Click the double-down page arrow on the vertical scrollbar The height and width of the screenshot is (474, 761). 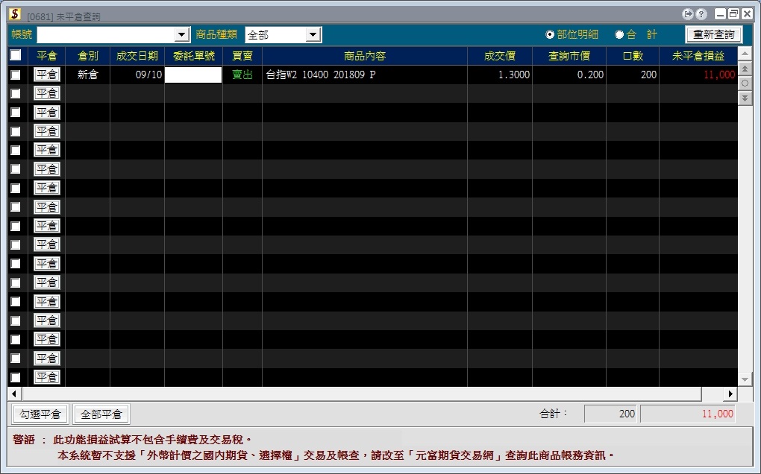point(745,98)
